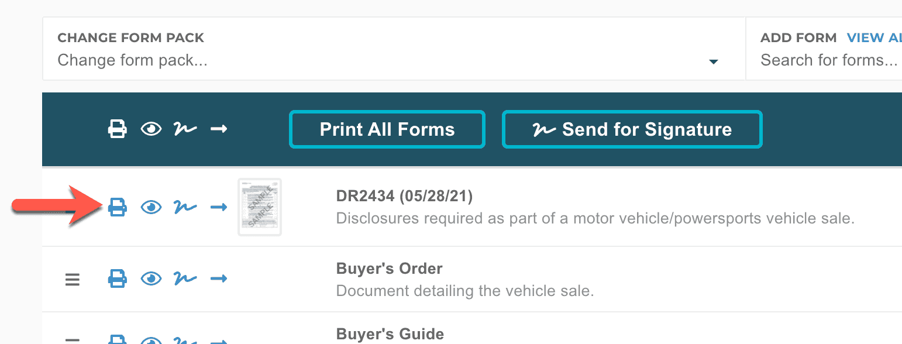Preview Buyer's Order with its eye icon
The height and width of the screenshot is (344, 902).
click(x=152, y=278)
